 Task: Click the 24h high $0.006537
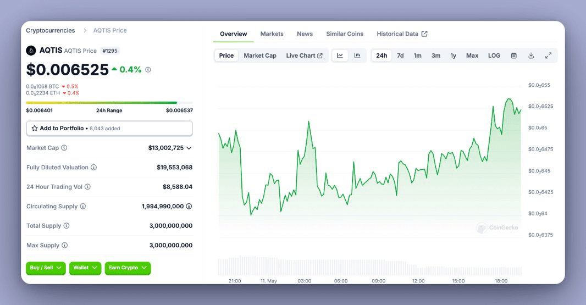[x=179, y=110]
